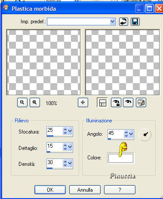Increase the Sfocatura value with up arrow
This screenshot has width=163, height=199.
65,130
